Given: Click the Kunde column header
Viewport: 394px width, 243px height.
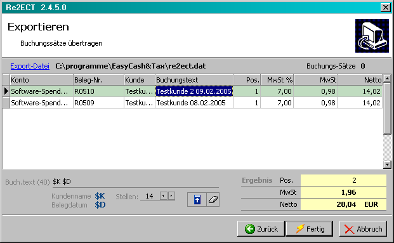Looking at the screenshot, I should (x=140, y=80).
